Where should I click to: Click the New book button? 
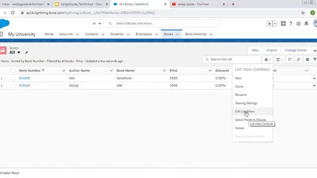tap(255, 50)
